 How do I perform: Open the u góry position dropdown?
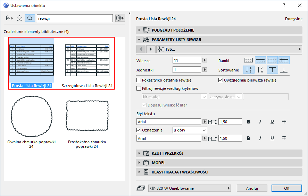click(x=190, y=130)
